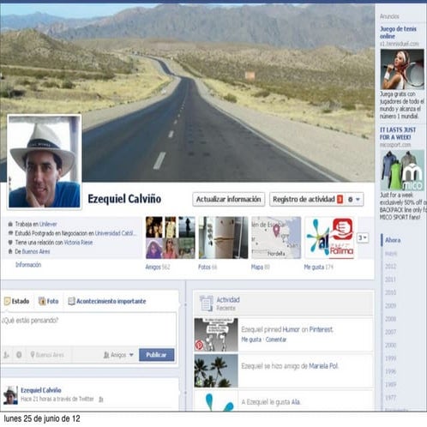
Task: Click the red notification badge on Registro de actividad
Action: [340, 199]
